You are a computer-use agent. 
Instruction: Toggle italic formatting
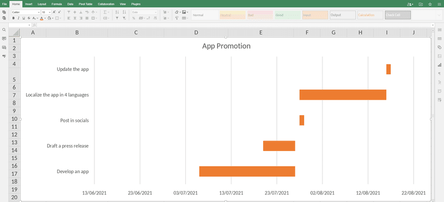18,18
